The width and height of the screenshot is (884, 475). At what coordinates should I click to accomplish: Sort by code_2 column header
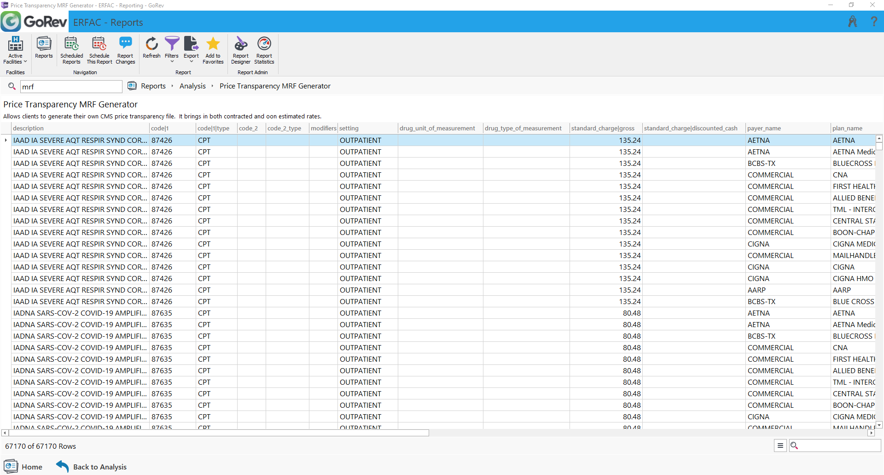251,128
